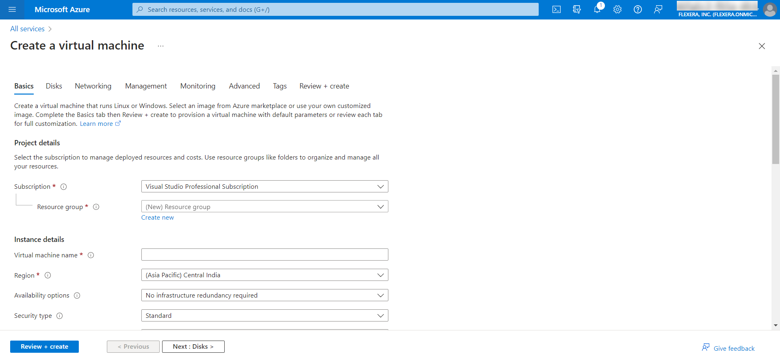
Task: Expand the Subscription dropdown
Action: pos(264,186)
